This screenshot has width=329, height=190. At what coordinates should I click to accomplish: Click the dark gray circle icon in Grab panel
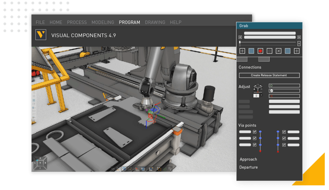(270, 51)
